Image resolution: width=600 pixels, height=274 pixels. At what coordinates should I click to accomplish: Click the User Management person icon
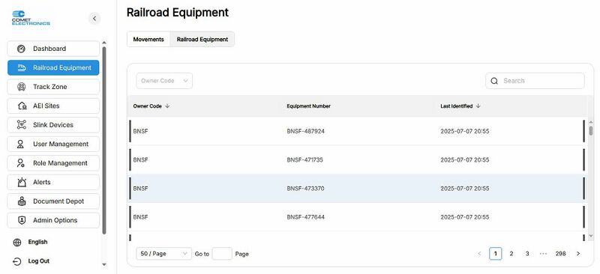click(21, 144)
